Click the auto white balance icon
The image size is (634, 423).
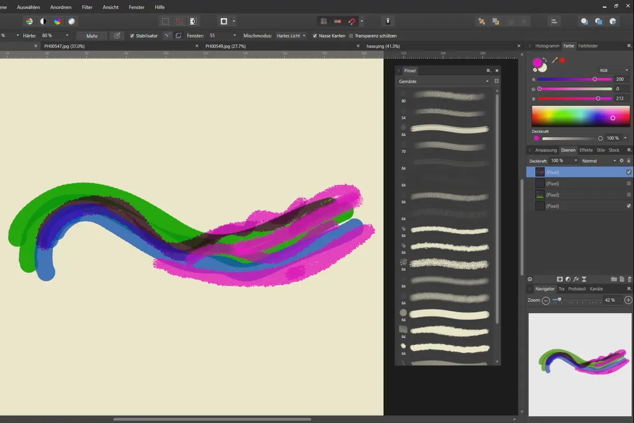point(71,22)
